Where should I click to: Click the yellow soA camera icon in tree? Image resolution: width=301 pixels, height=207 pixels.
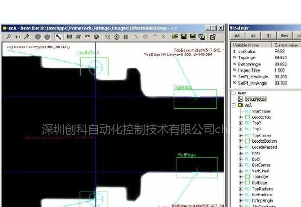coord(240,105)
